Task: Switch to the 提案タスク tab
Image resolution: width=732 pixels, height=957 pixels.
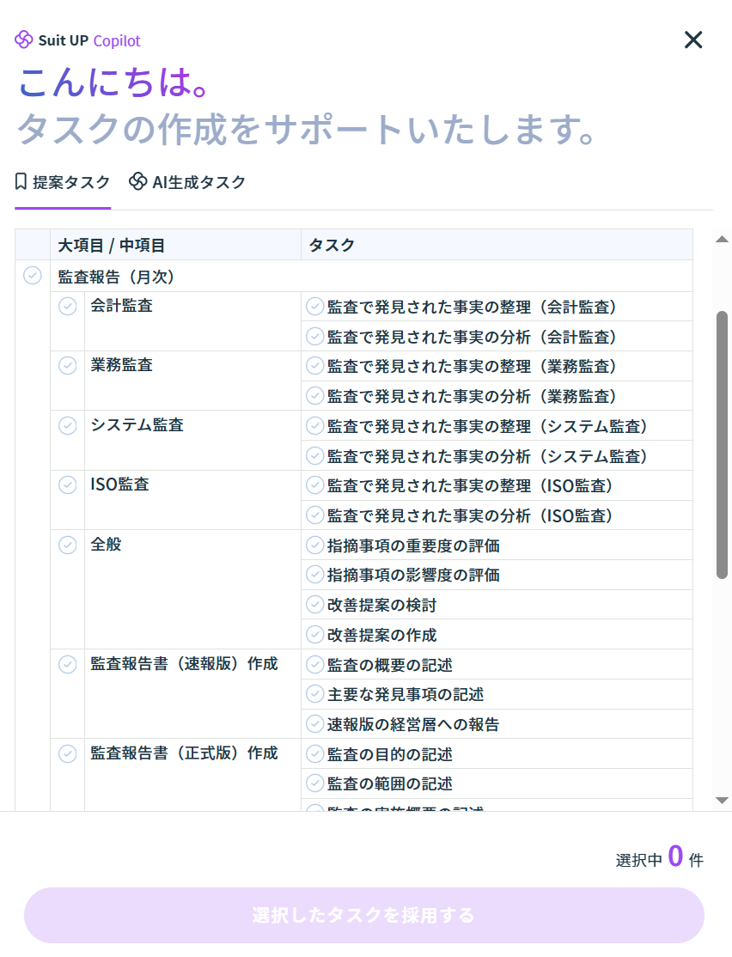Action: [x=63, y=182]
